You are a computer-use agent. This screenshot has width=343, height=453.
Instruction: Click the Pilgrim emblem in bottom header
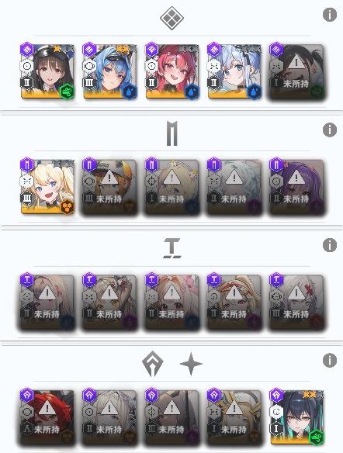(x=153, y=364)
